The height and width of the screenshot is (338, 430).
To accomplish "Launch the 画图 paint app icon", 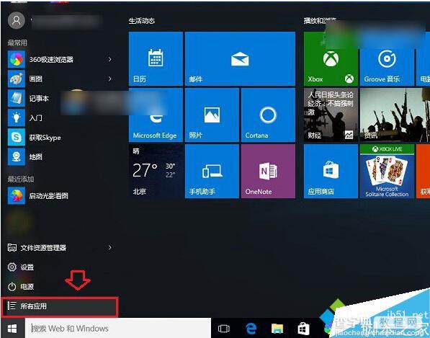I will (x=17, y=79).
